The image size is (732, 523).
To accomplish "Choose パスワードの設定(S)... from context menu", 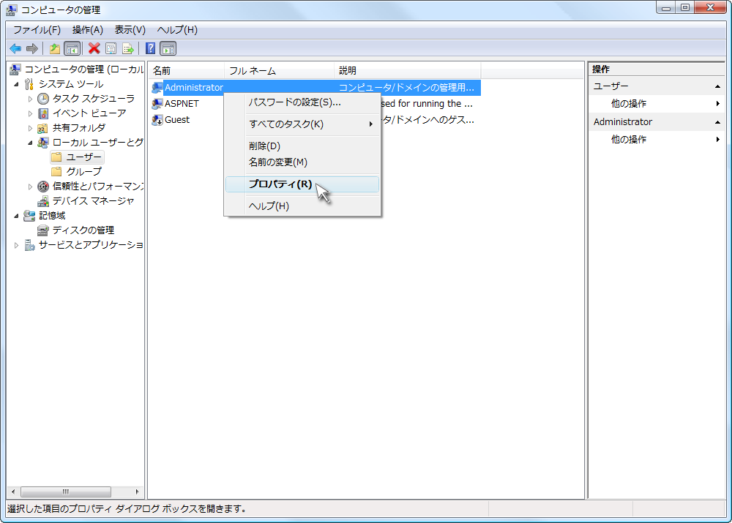I will [294, 102].
